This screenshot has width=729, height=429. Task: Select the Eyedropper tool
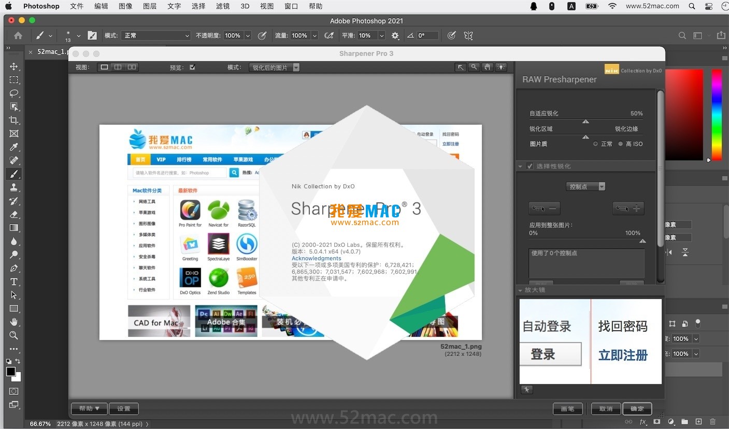[14, 147]
